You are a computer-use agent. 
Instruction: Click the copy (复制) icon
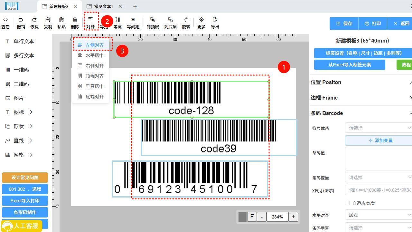pos(48,20)
